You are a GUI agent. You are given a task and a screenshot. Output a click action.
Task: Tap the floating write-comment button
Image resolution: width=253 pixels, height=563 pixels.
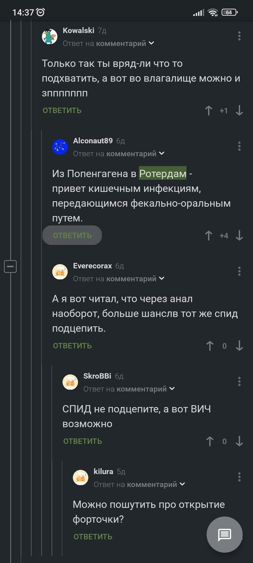tap(224, 534)
